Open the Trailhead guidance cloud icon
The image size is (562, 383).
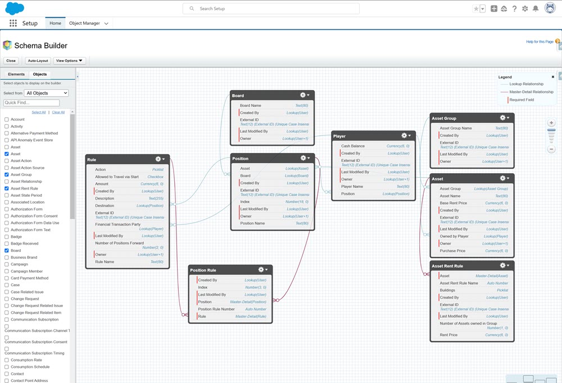coord(504,8)
